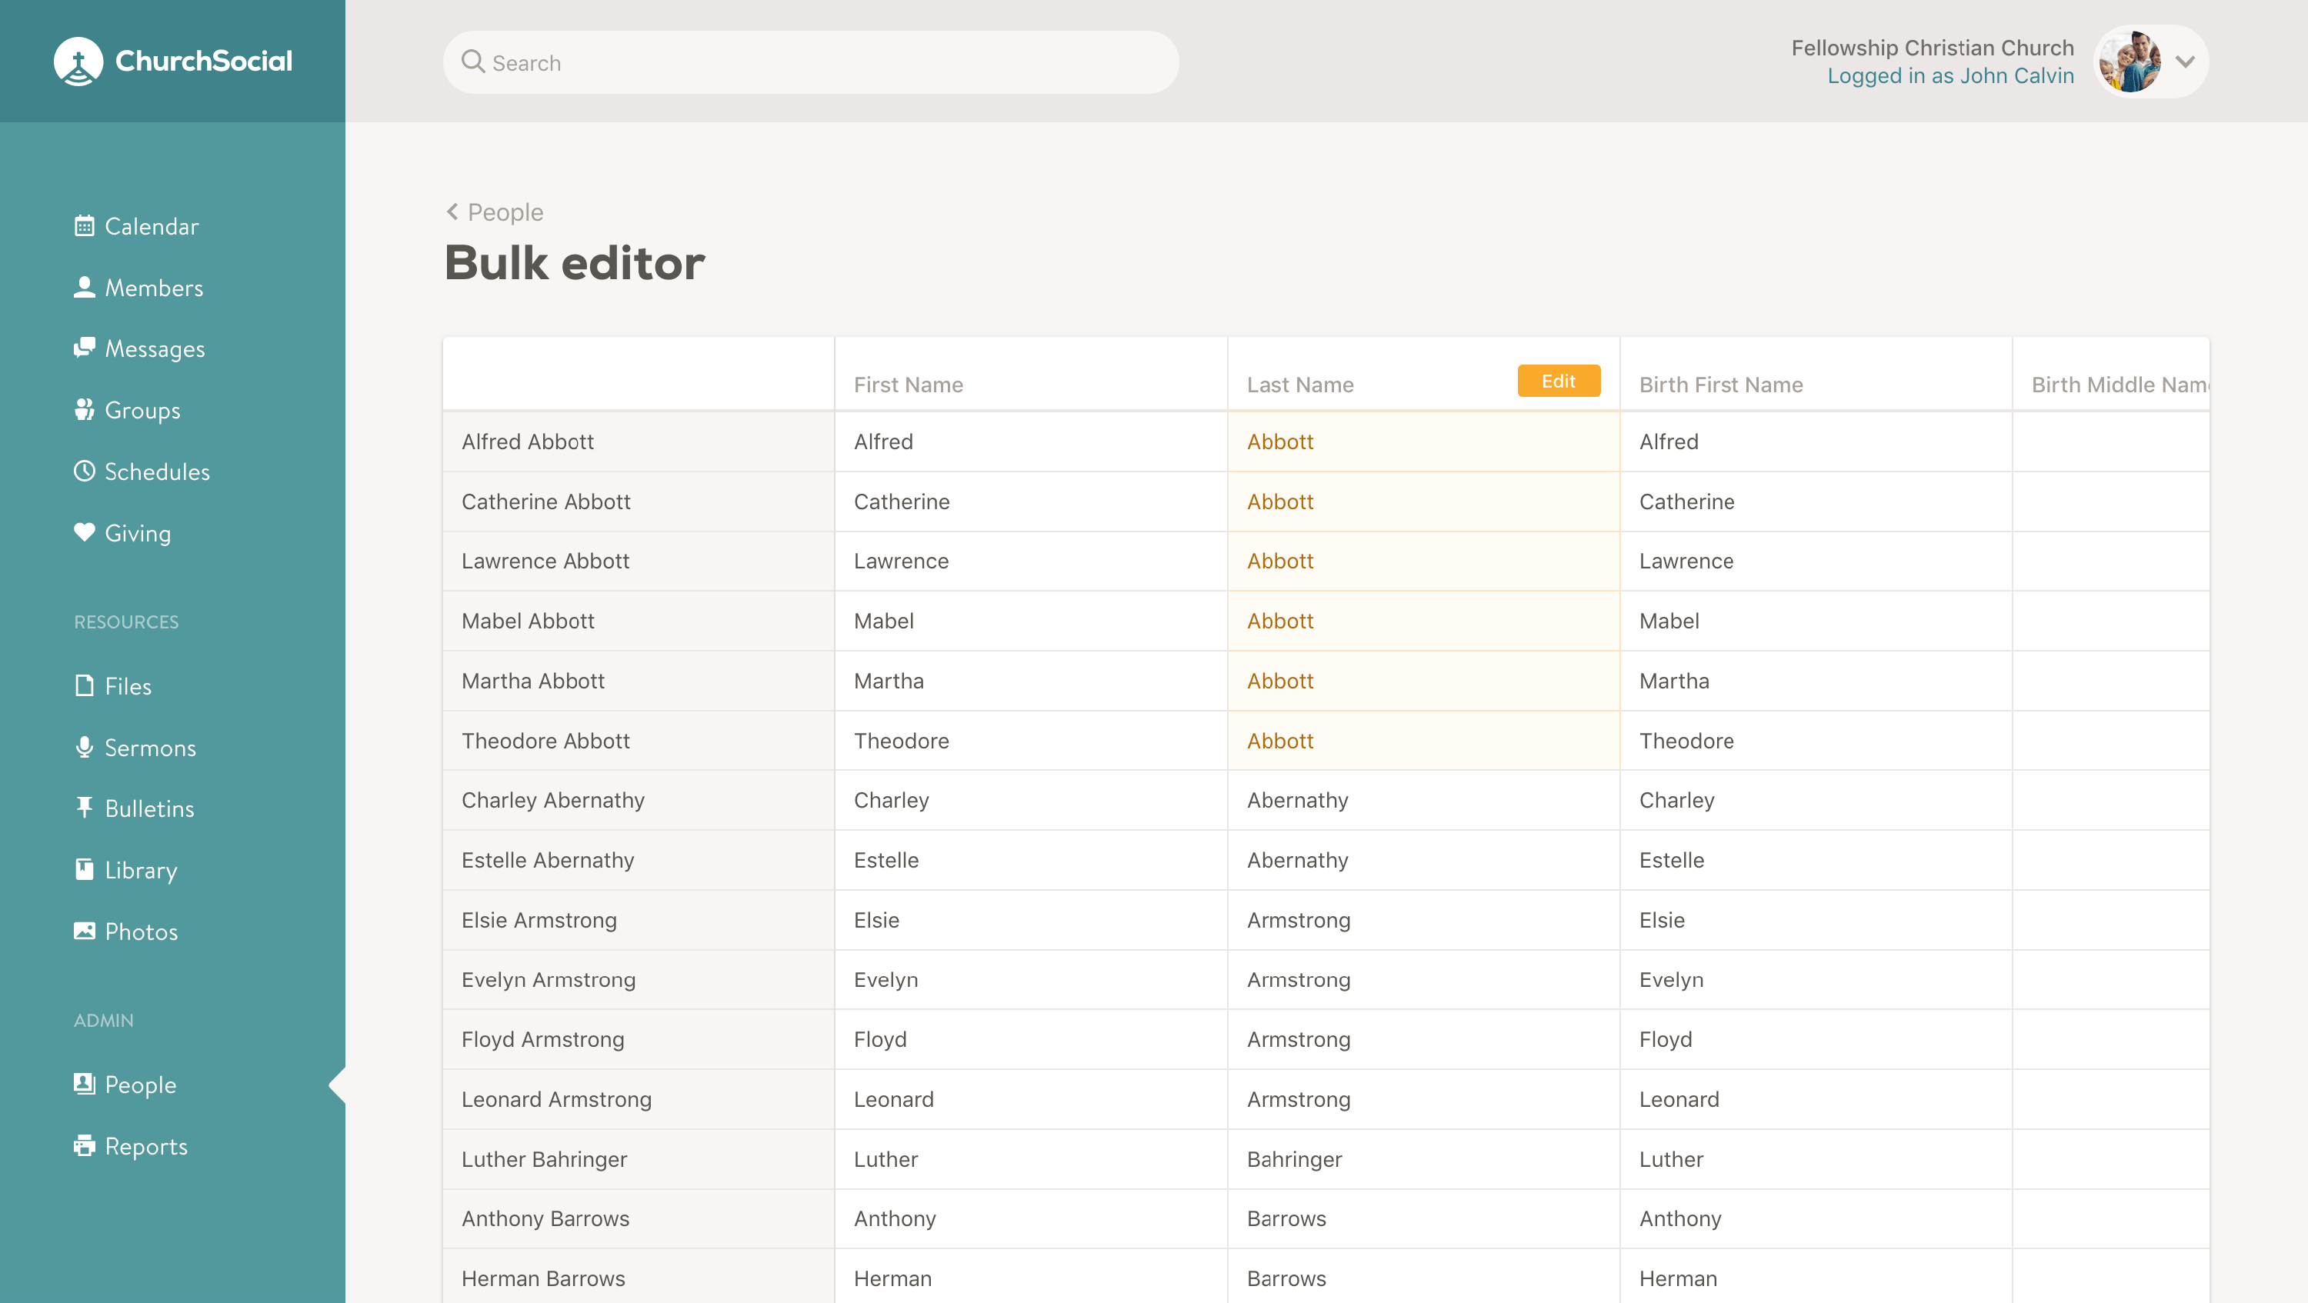The width and height of the screenshot is (2308, 1303).
Task: Open the Photos menu item
Action: [x=141, y=931]
